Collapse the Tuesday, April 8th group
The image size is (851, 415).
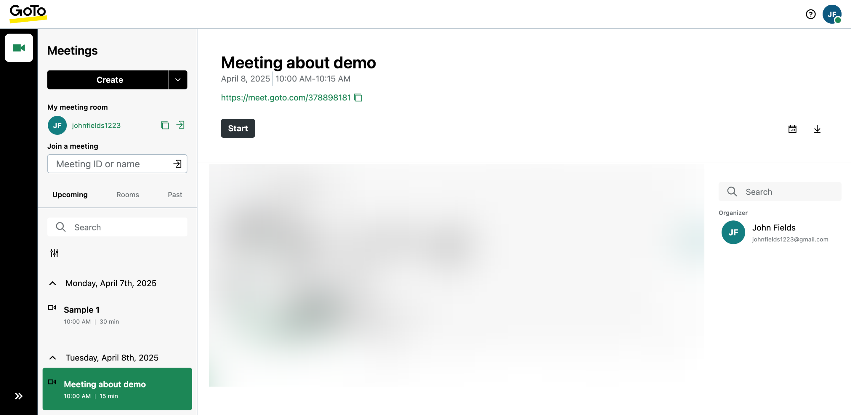(x=53, y=358)
